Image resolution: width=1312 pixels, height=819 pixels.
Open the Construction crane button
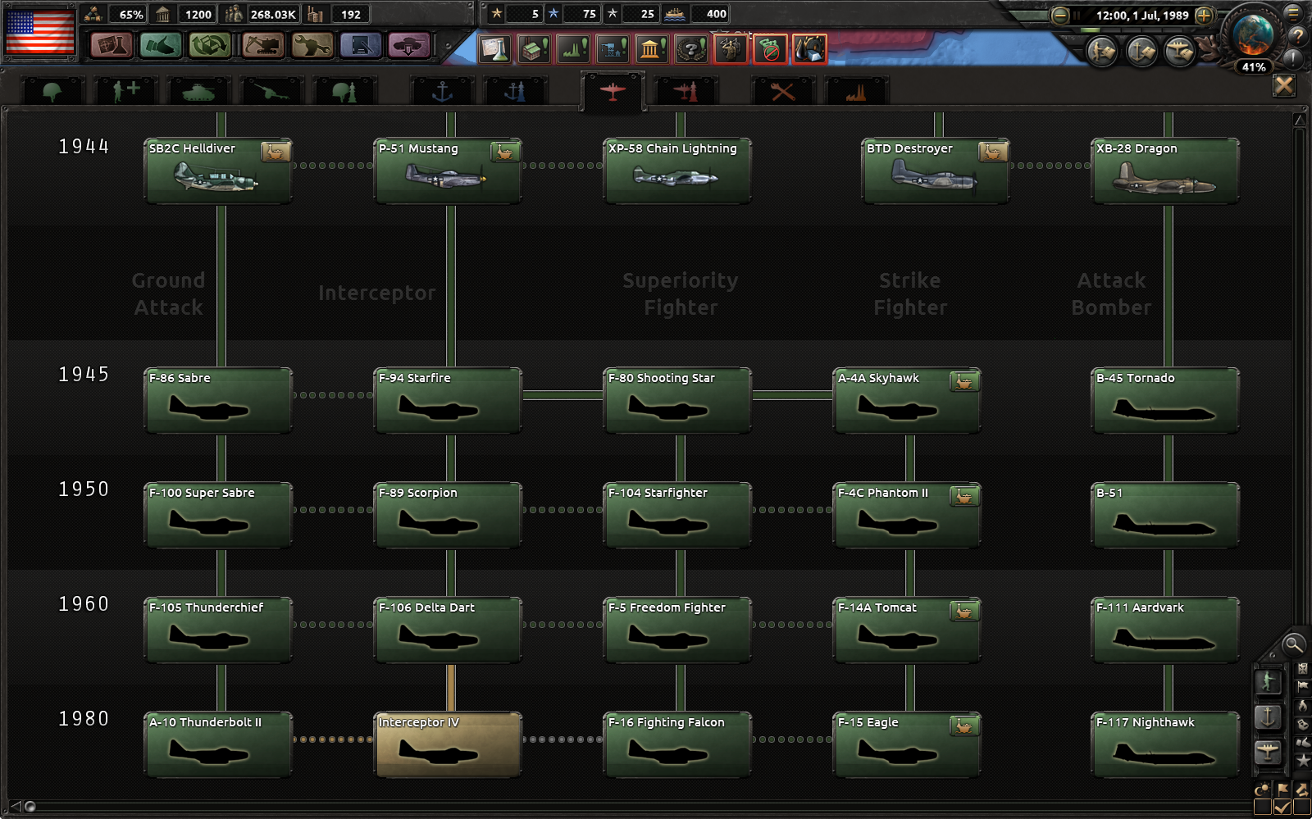pyautogui.click(x=263, y=45)
